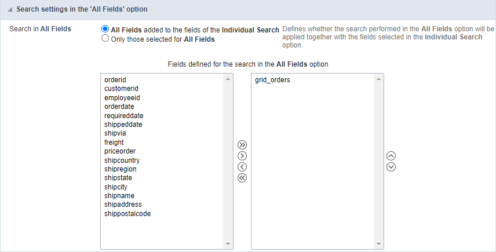496x252 pixels.
Task: Select orderid in the fields list
Action: [x=115, y=80]
